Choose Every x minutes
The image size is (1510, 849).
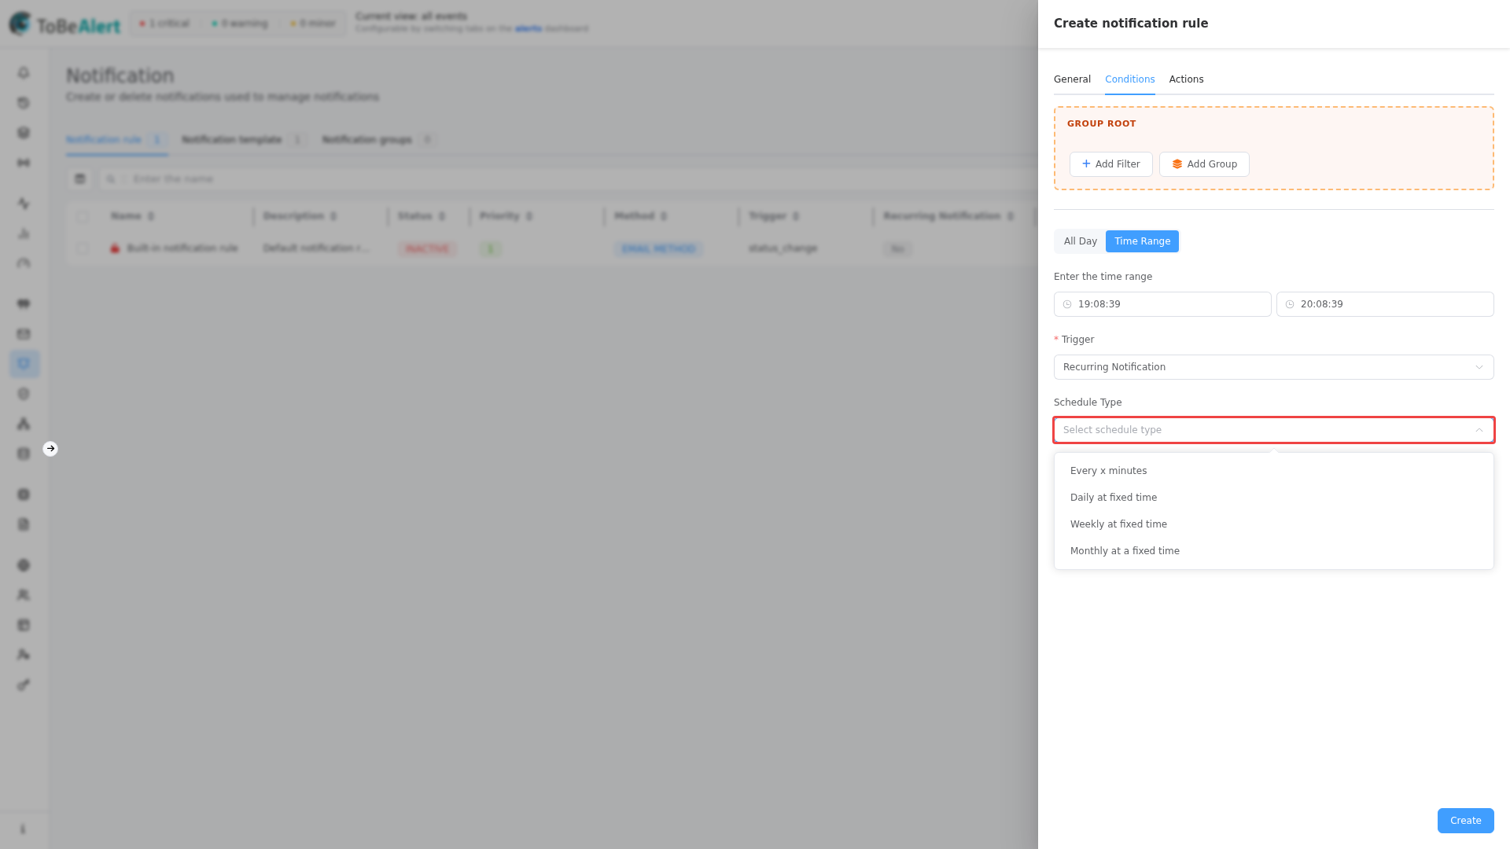(x=1273, y=471)
